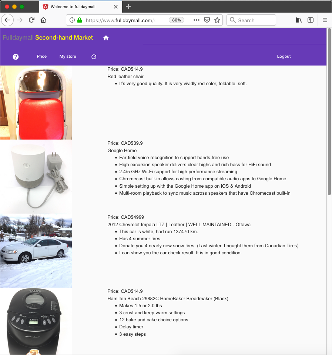Open a new browser tab

[128, 6]
